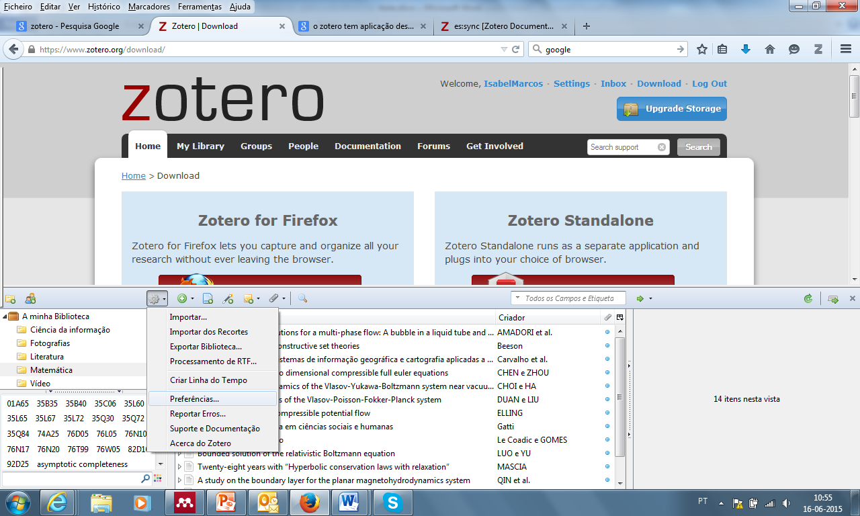Expand the Locate arrow dropdown
Image resolution: width=860 pixels, height=516 pixels.
coord(650,299)
